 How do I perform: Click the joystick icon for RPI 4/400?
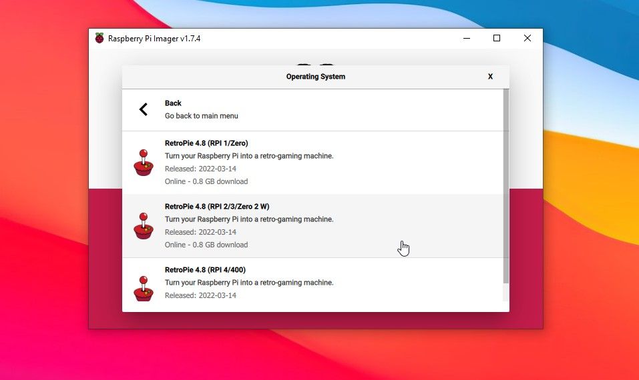point(143,288)
